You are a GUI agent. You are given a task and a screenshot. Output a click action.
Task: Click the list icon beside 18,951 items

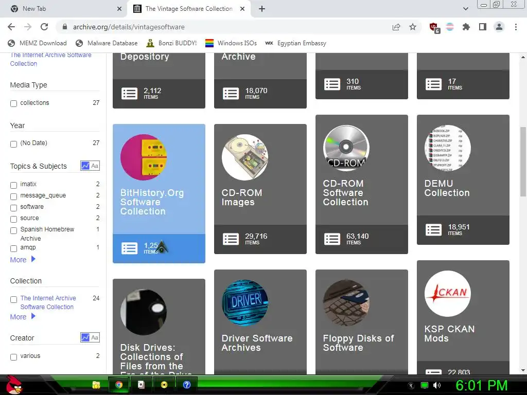(433, 230)
